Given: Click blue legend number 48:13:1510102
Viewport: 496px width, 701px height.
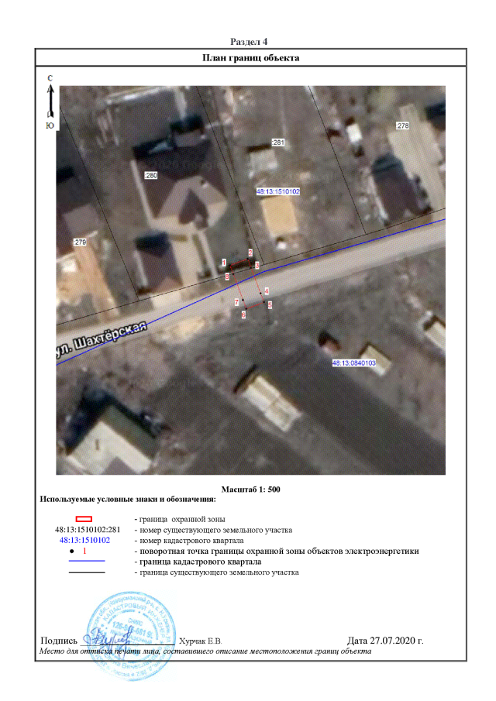Looking at the screenshot, I should coord(85,540).
